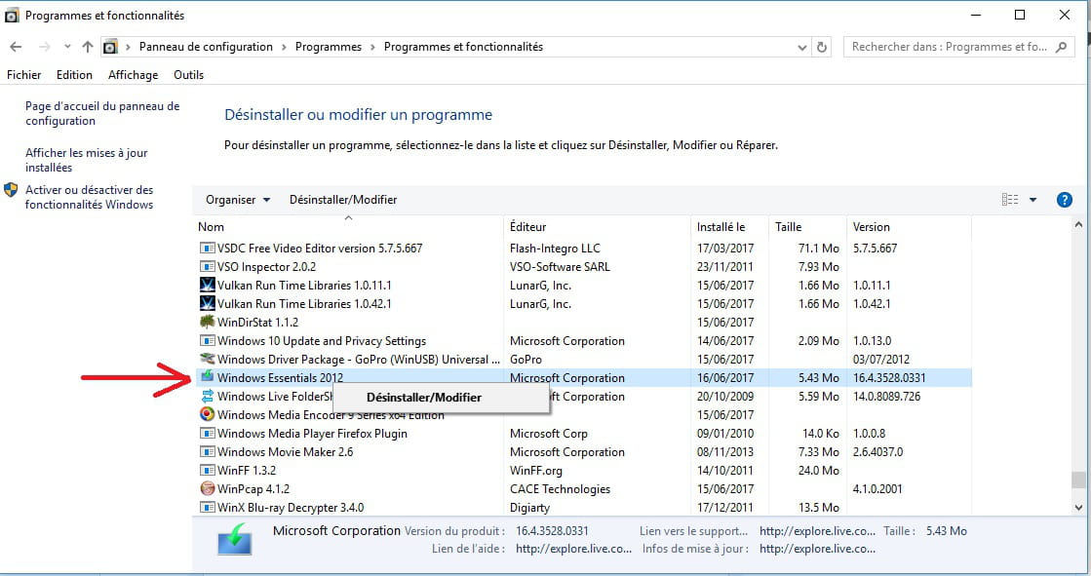Click the WinPcap 4.1.2 program icon

[207, 489]
